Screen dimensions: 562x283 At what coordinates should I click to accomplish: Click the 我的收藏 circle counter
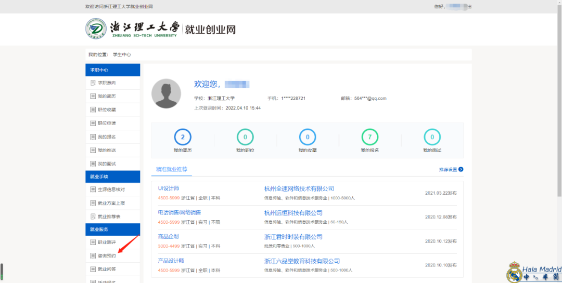coord(308,137)
